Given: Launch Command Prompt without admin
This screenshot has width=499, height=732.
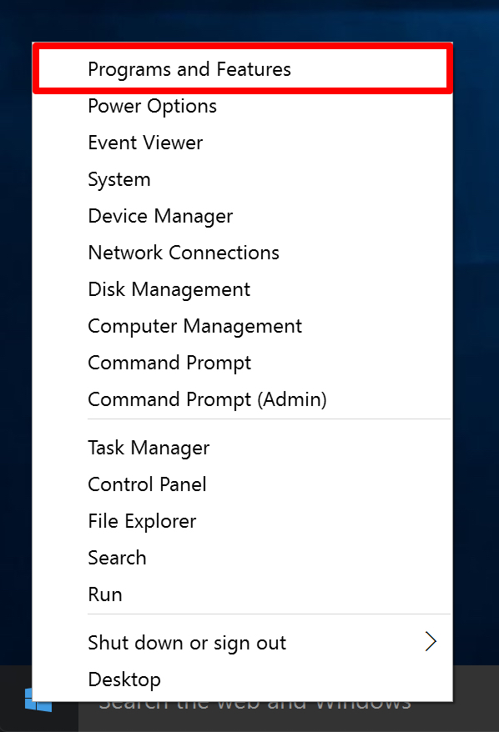Looking at the screenshot, I should pos(243,363).
